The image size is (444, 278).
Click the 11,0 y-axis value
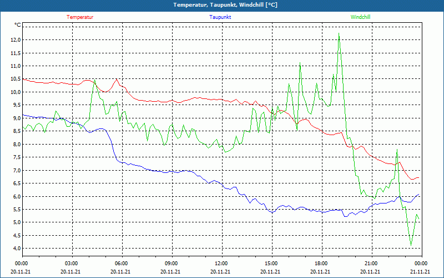[16, 66]
